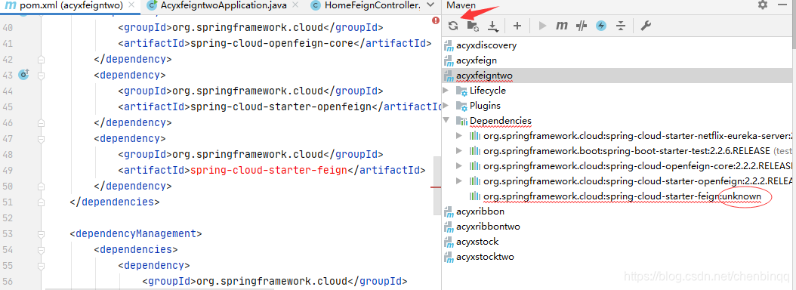Expand the Lifecycle node
Image resolution: width=796 pixels, height=290 pixels.
(446, 91)
